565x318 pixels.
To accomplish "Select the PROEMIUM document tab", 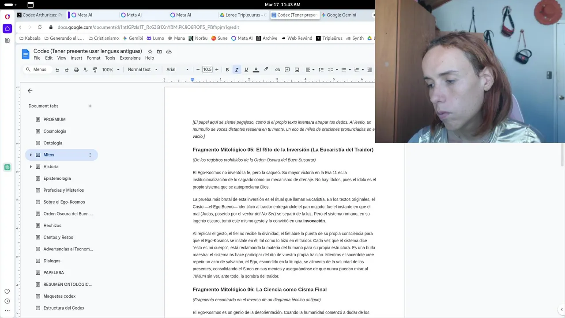I will tap(62, 120).
